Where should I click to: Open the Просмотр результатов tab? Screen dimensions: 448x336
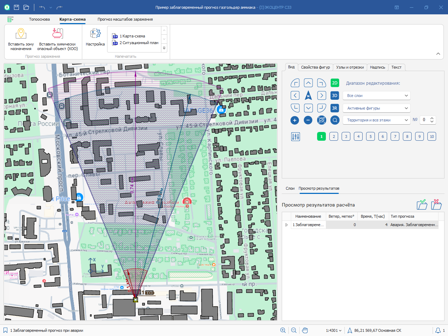(319, 188)
